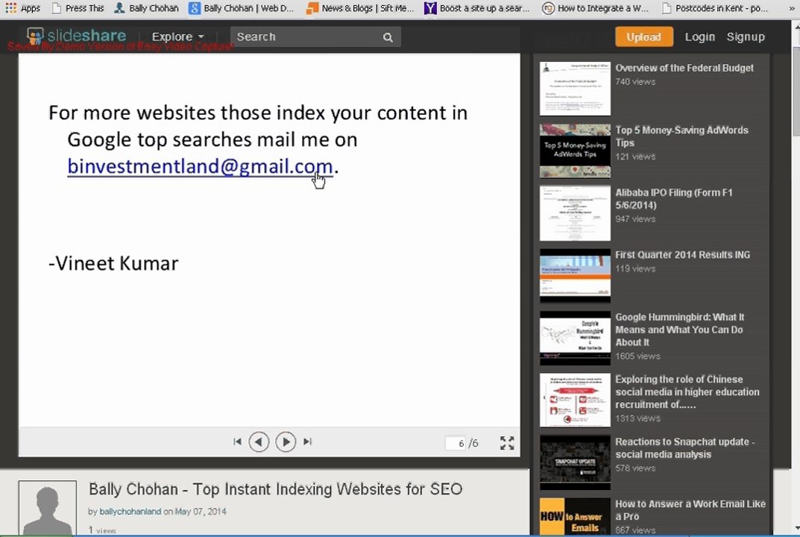Open Reactions to Snapchat update title
This screenshot has width=800, height=537.
[684, 448]
